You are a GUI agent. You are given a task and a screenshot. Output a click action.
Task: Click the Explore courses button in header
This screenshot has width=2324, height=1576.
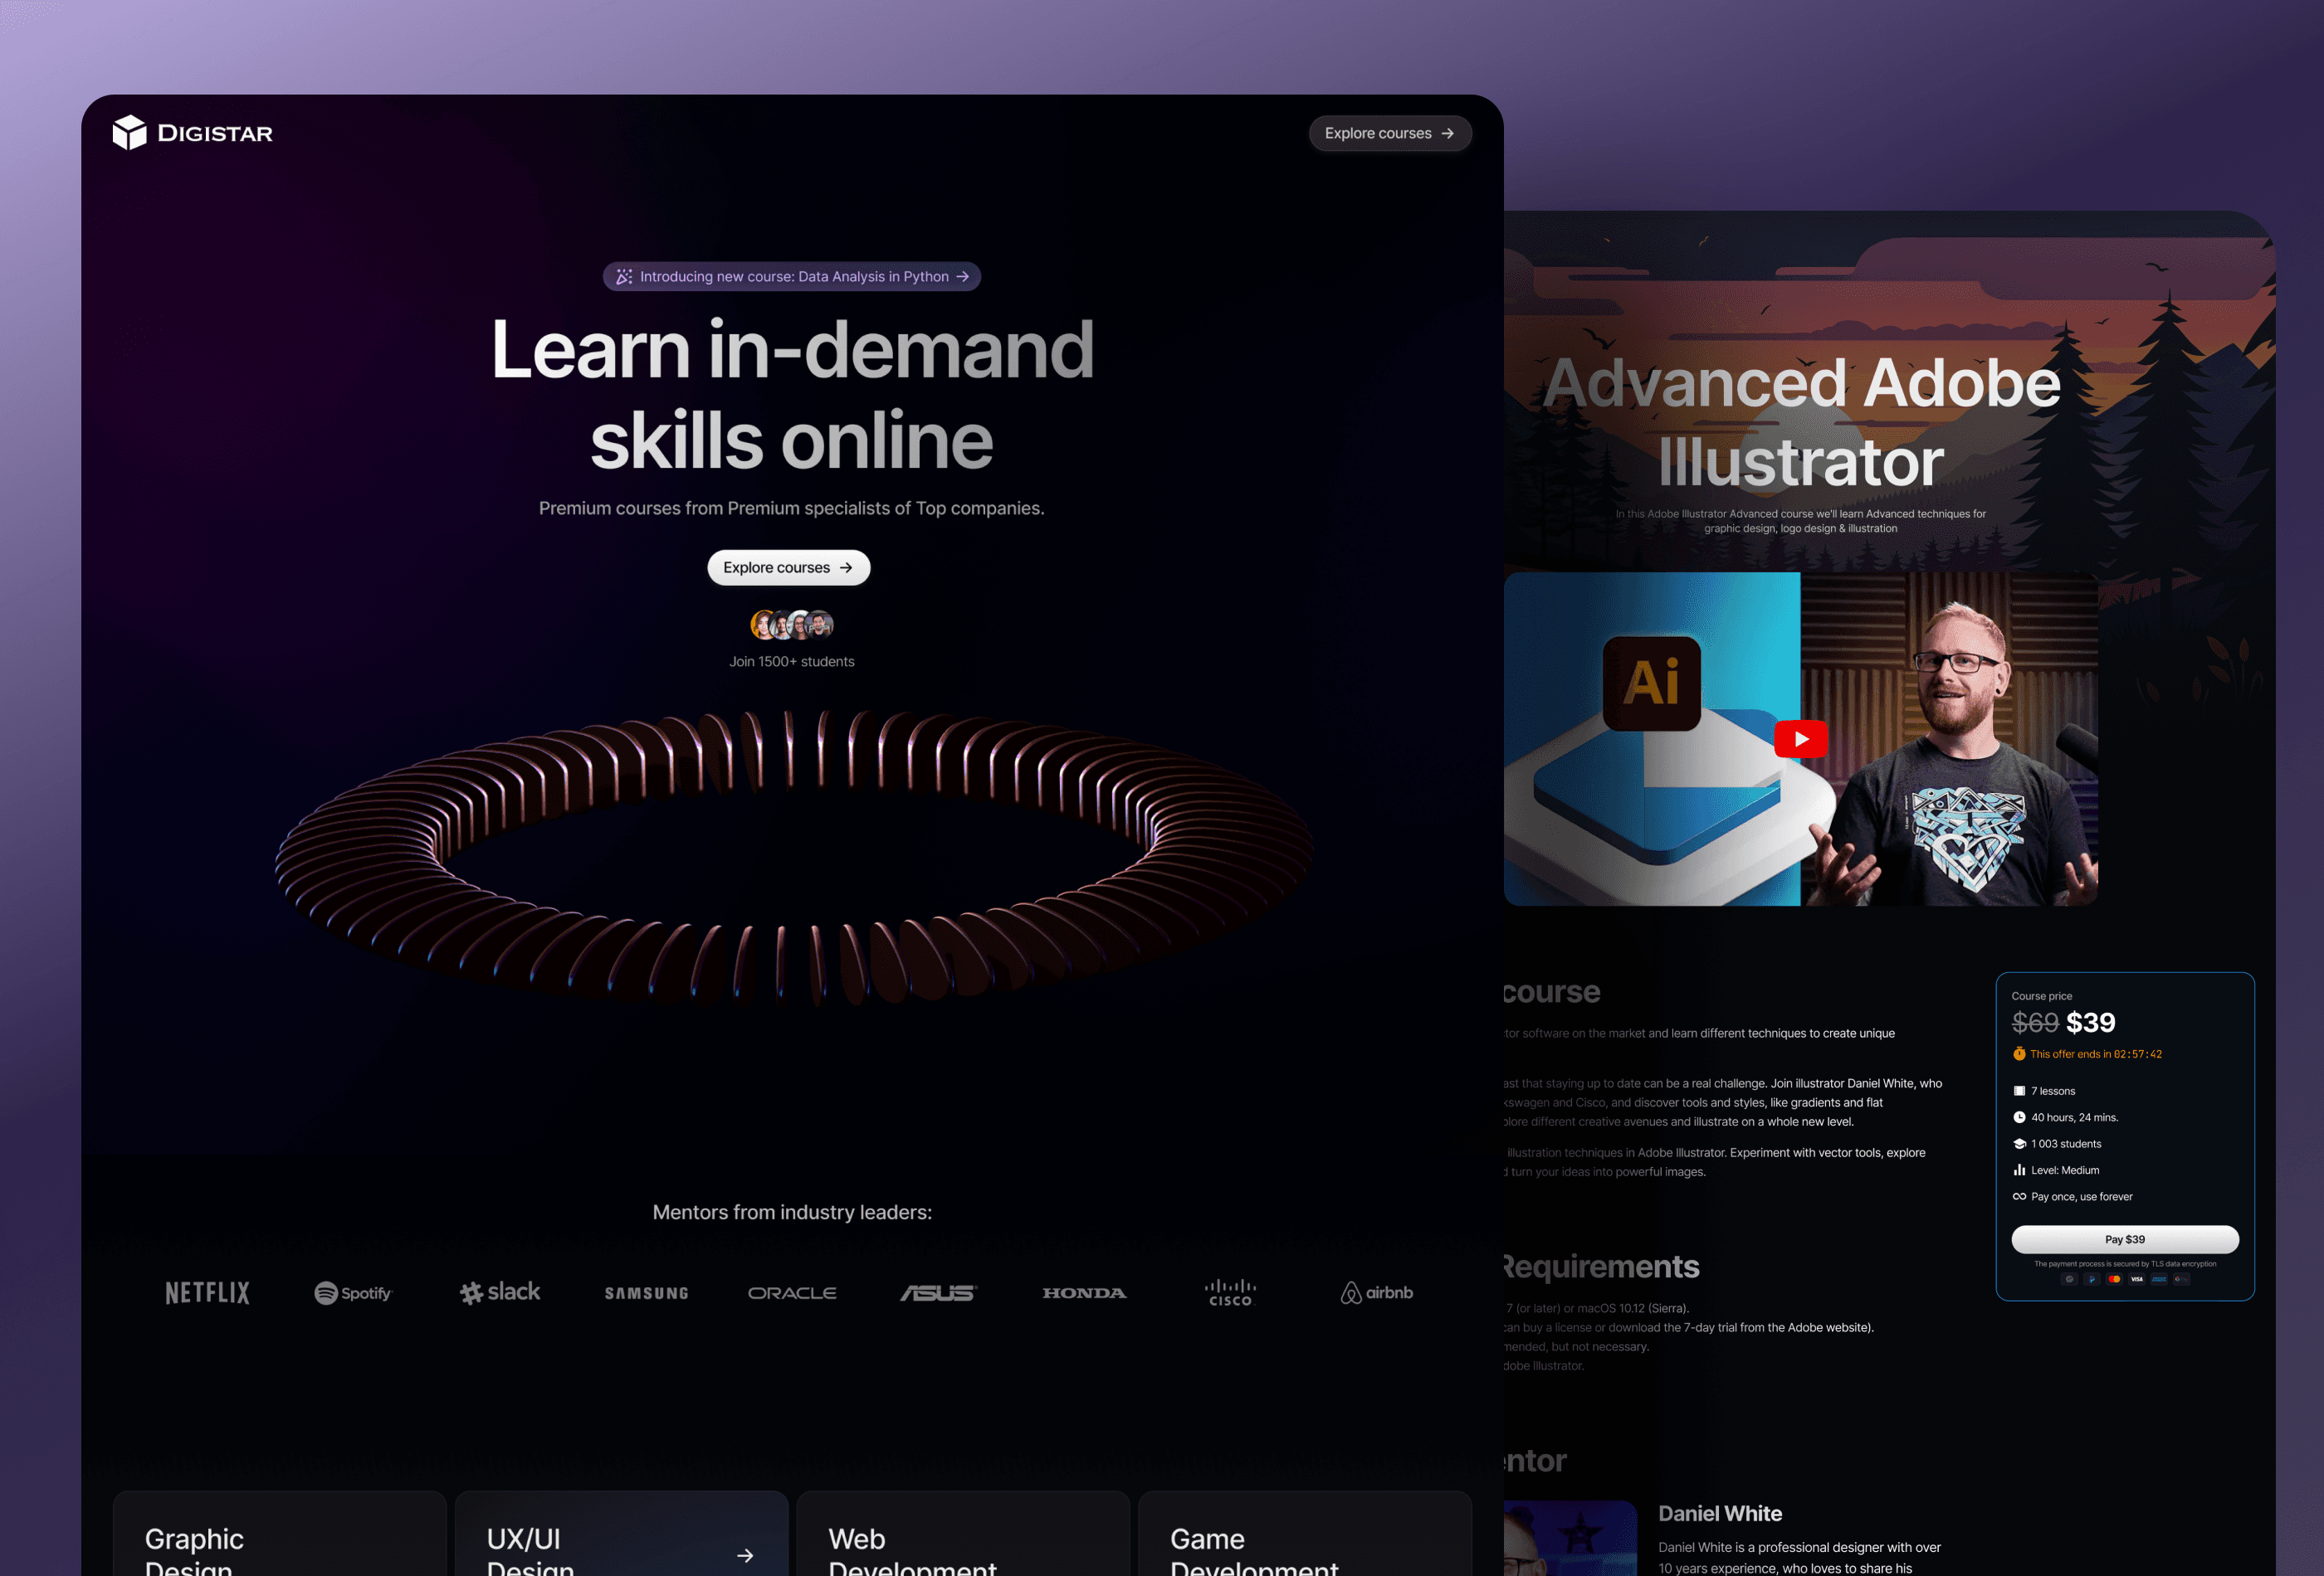coord(1389,133)
